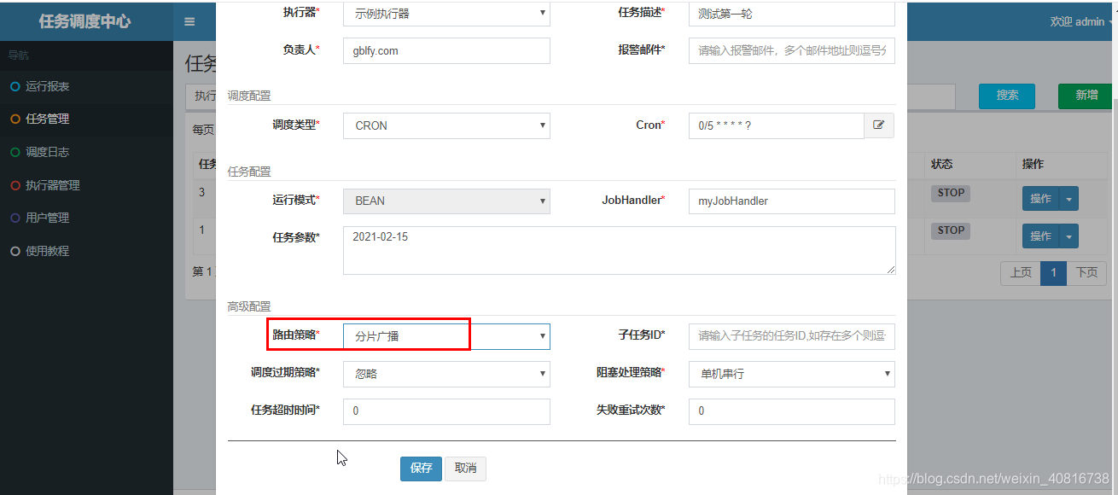Click the 高级配置 section heading

pyautogui.click(x=249, y=306)
